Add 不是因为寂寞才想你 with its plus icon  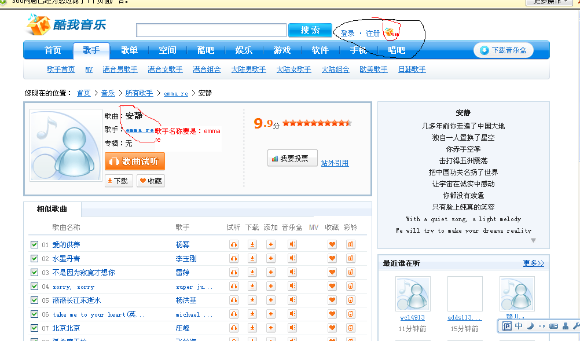pyautogui.click(x=271, y=273)
